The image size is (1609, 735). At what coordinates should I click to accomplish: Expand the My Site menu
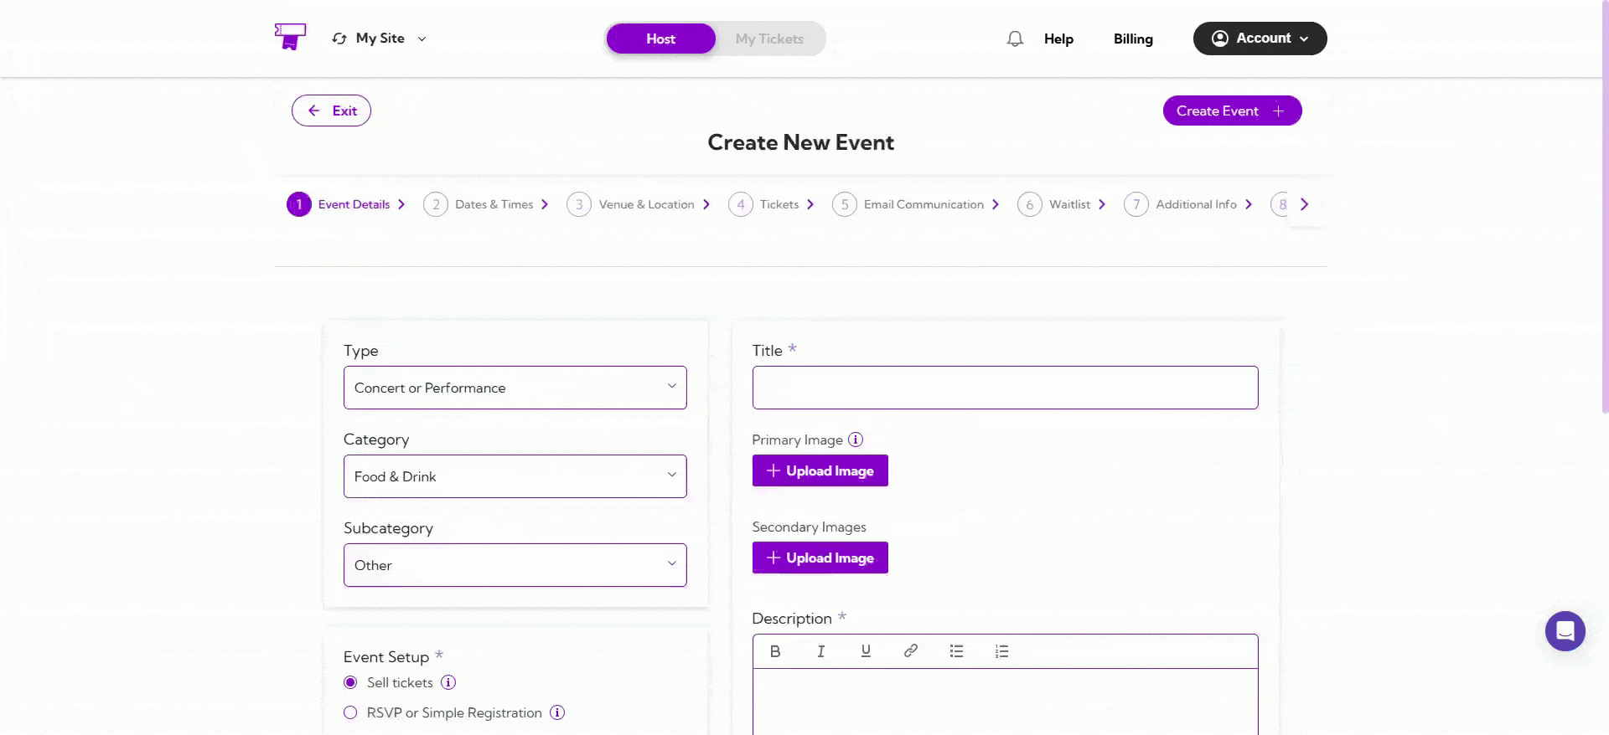pyautogui.click(x=380, y=39)
